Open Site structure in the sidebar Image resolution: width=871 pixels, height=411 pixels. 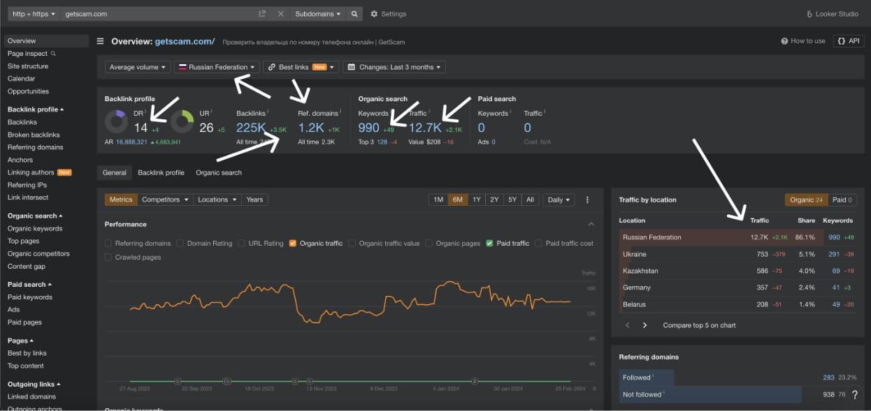point(28,66)
